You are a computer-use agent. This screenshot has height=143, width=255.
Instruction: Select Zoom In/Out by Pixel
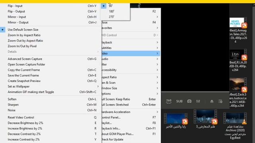click(x=50, y=46)
